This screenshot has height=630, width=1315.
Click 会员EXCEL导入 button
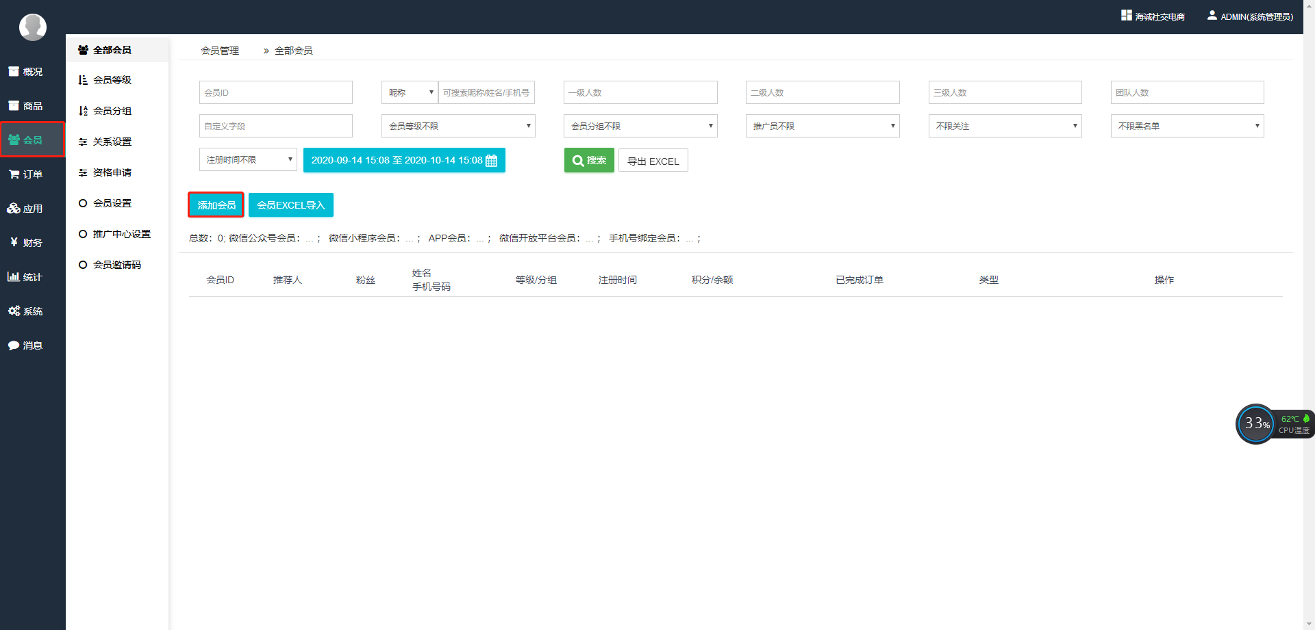pos(290,205)
